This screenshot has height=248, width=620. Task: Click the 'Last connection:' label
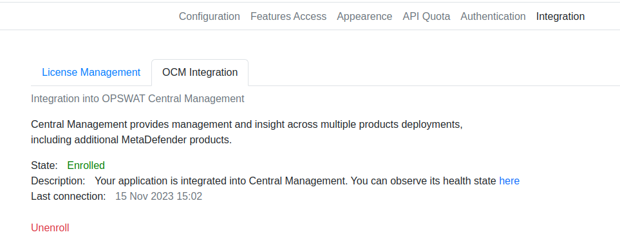(x=68, y=197)
